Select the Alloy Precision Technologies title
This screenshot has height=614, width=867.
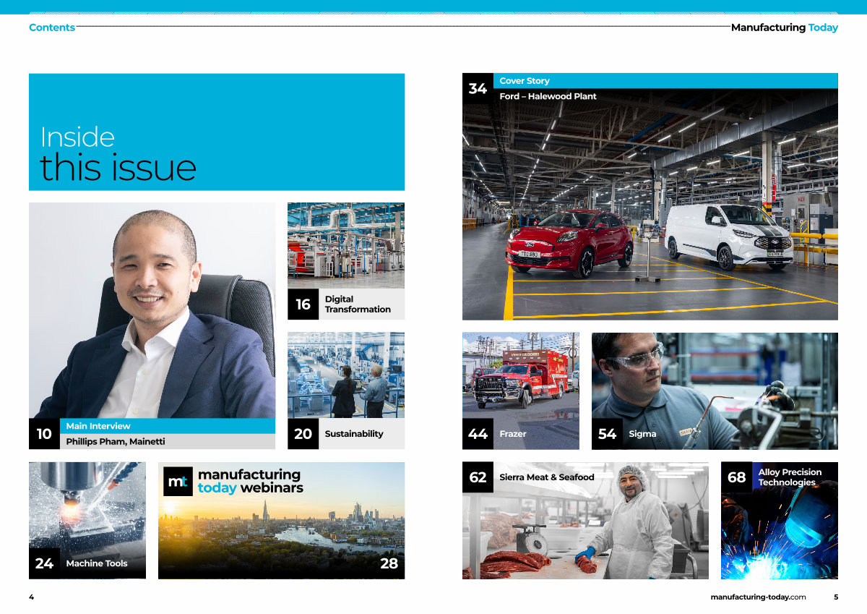pyautogui.click(x=790, y=477)
